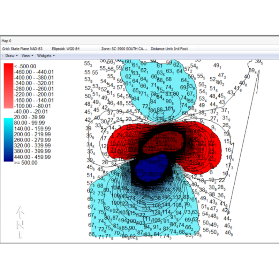Open the Zone: SC-3900 SOUTH zone setting
Image resolution: width=279 pixels, height=279 pixels.
(124, 48)
